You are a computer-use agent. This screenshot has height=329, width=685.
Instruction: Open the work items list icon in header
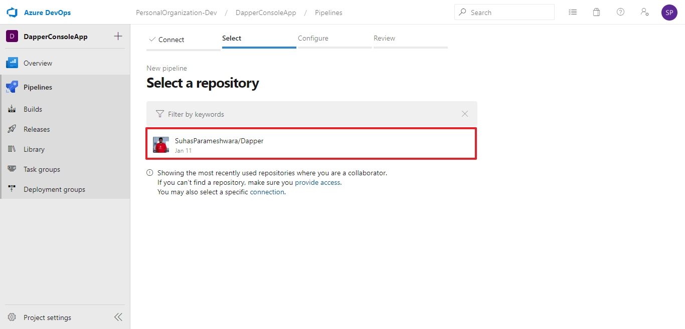pyautogui.click(x=573, y=13)
